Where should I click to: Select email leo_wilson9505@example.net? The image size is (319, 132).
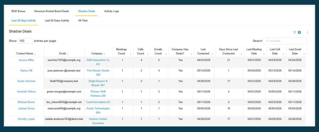(x=64, y=102)
